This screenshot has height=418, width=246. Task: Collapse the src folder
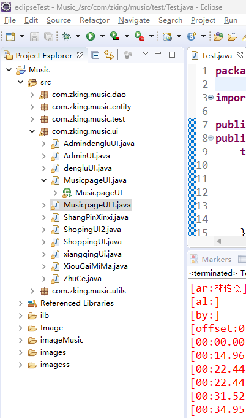[x=21, y=82]
